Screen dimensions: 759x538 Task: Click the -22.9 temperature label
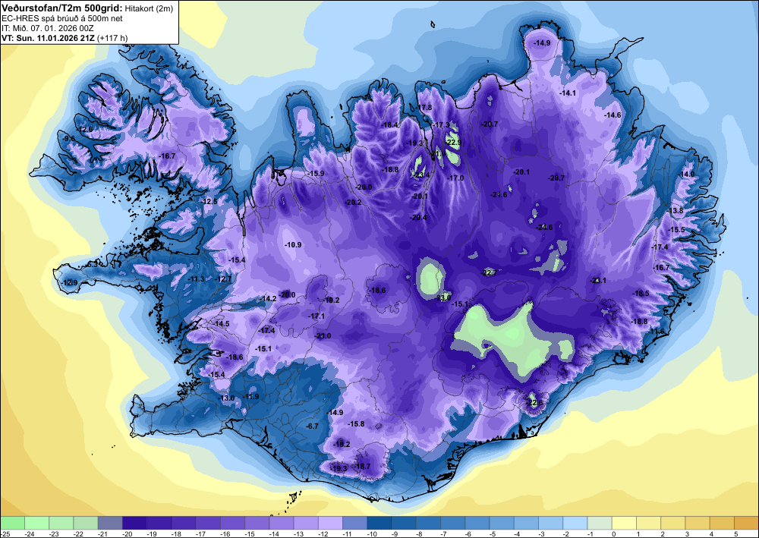click(x=453, y=142)
